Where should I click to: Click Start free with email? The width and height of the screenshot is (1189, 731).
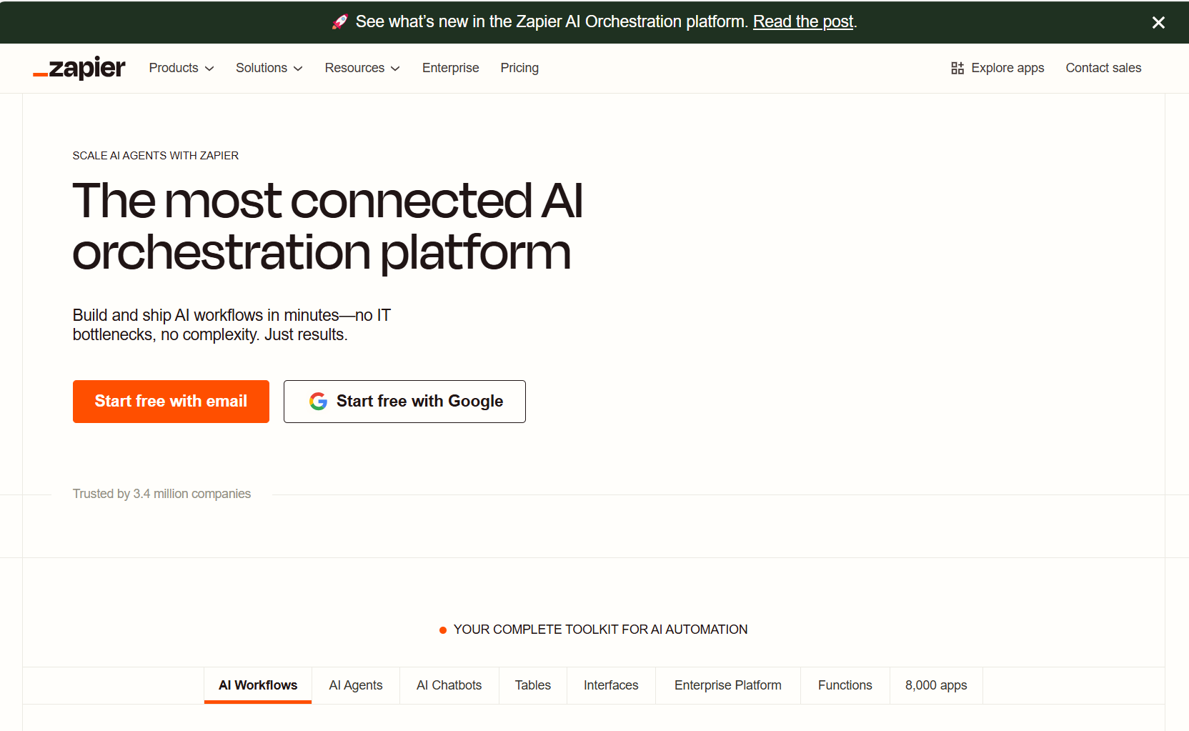pyautogui.click(x=171, y=402)
